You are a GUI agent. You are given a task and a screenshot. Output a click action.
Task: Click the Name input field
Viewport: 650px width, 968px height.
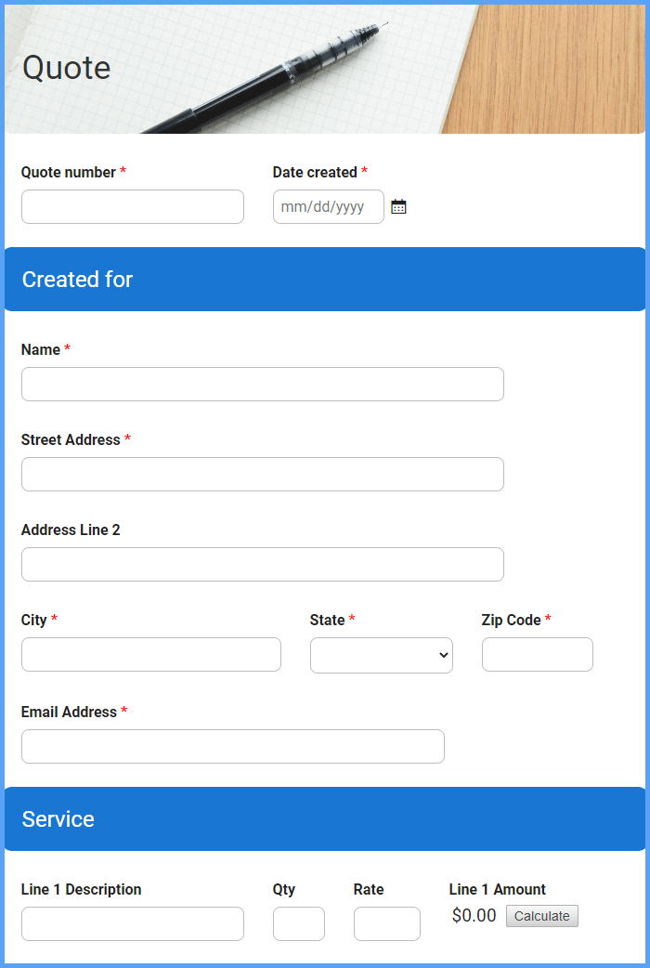(262, 384)
